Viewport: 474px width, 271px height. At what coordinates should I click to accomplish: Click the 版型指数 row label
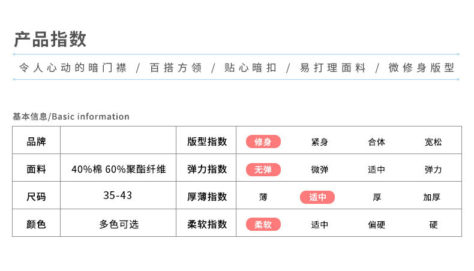pos(207,141)
